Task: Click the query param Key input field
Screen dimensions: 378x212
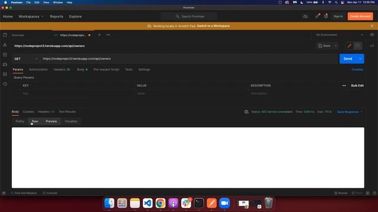Action: (x=77, y=94)
